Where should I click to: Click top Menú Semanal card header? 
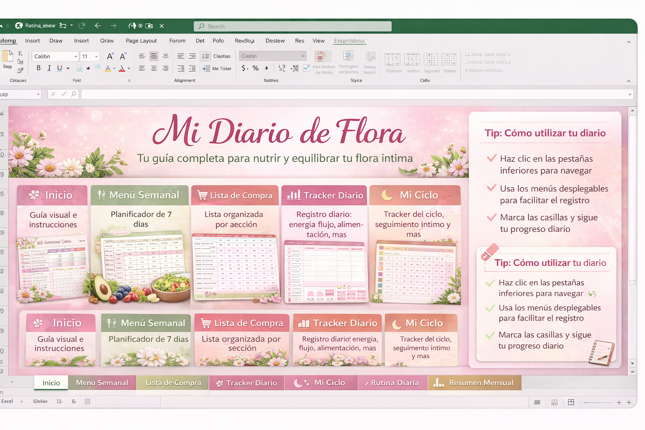139,195
